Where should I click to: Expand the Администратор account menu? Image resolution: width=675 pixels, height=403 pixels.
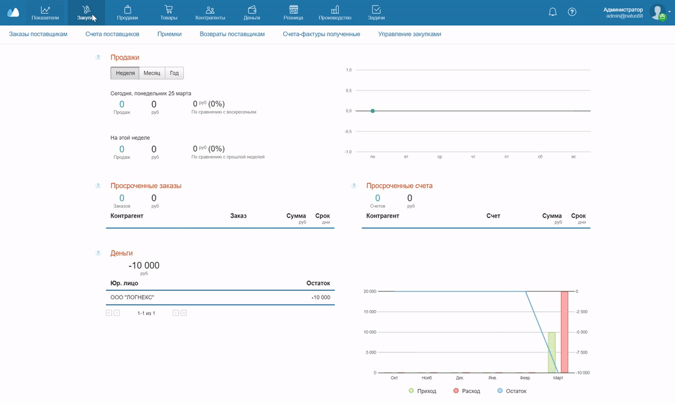669,11
